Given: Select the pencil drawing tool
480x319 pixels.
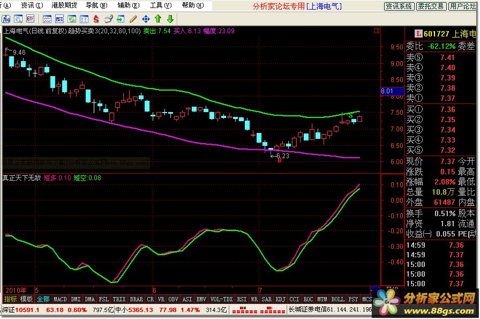Looking at the screenshot, I should point(133,19).
